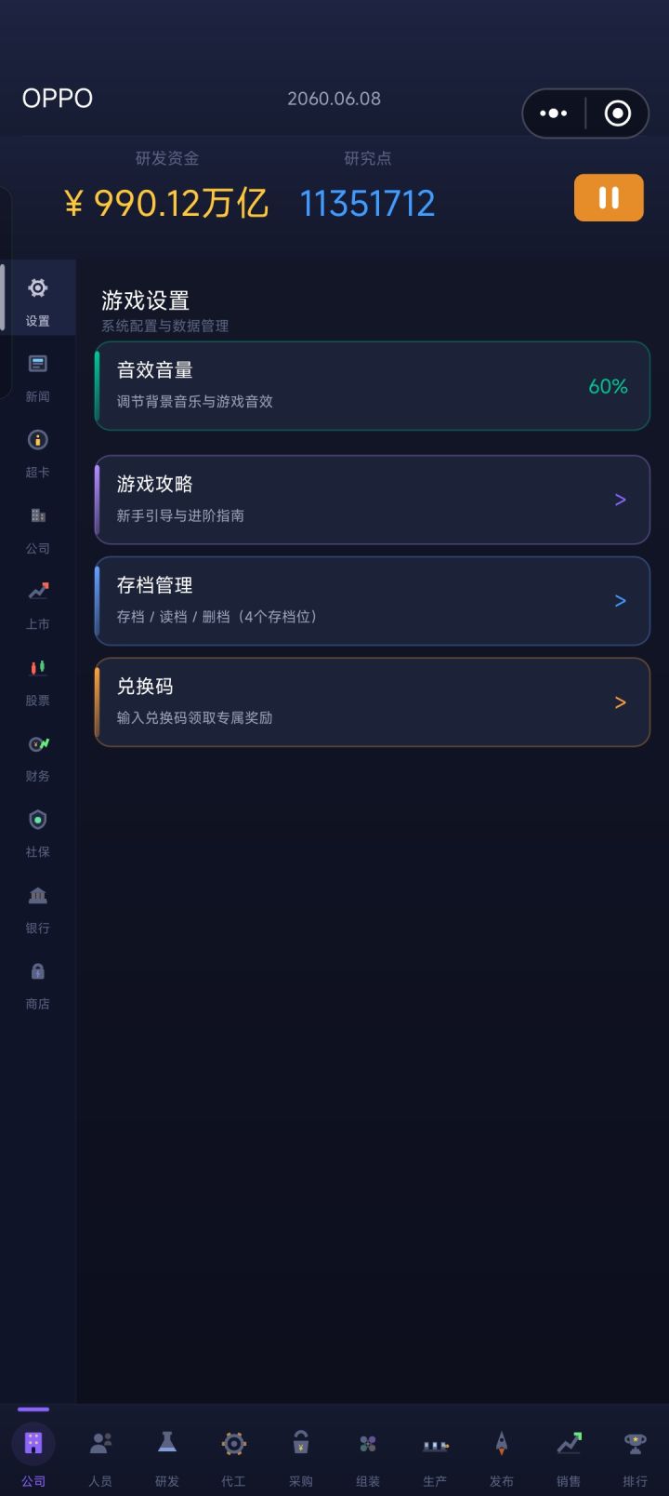Open the 社保 shield icon

pyautogui.click(x=37, y=820)
